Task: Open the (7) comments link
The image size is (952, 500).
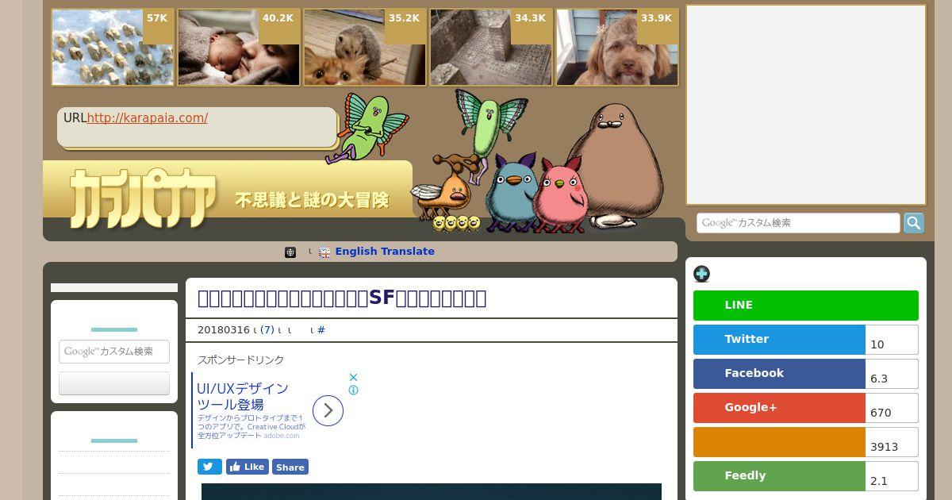Action: [267, 330]
